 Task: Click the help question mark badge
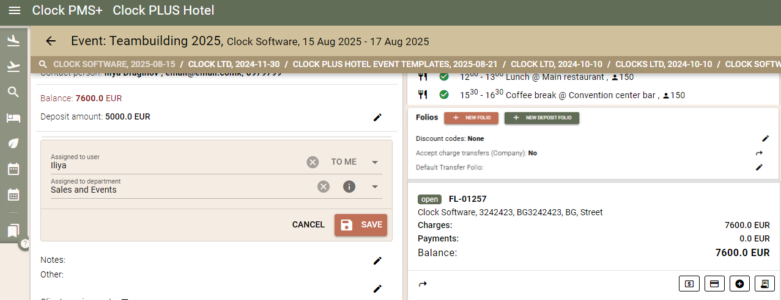tap(25, 243)
